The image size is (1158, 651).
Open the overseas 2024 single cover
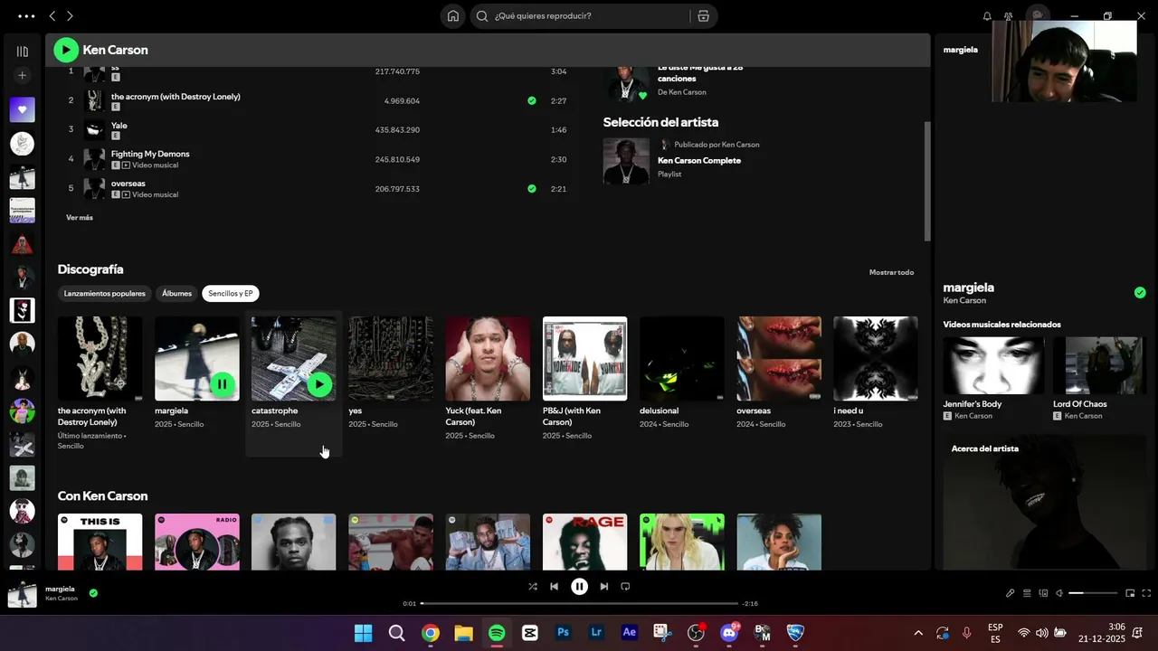click(779, 359)
